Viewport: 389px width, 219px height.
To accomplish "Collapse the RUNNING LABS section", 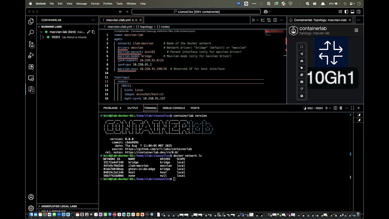I will point(39,27).
